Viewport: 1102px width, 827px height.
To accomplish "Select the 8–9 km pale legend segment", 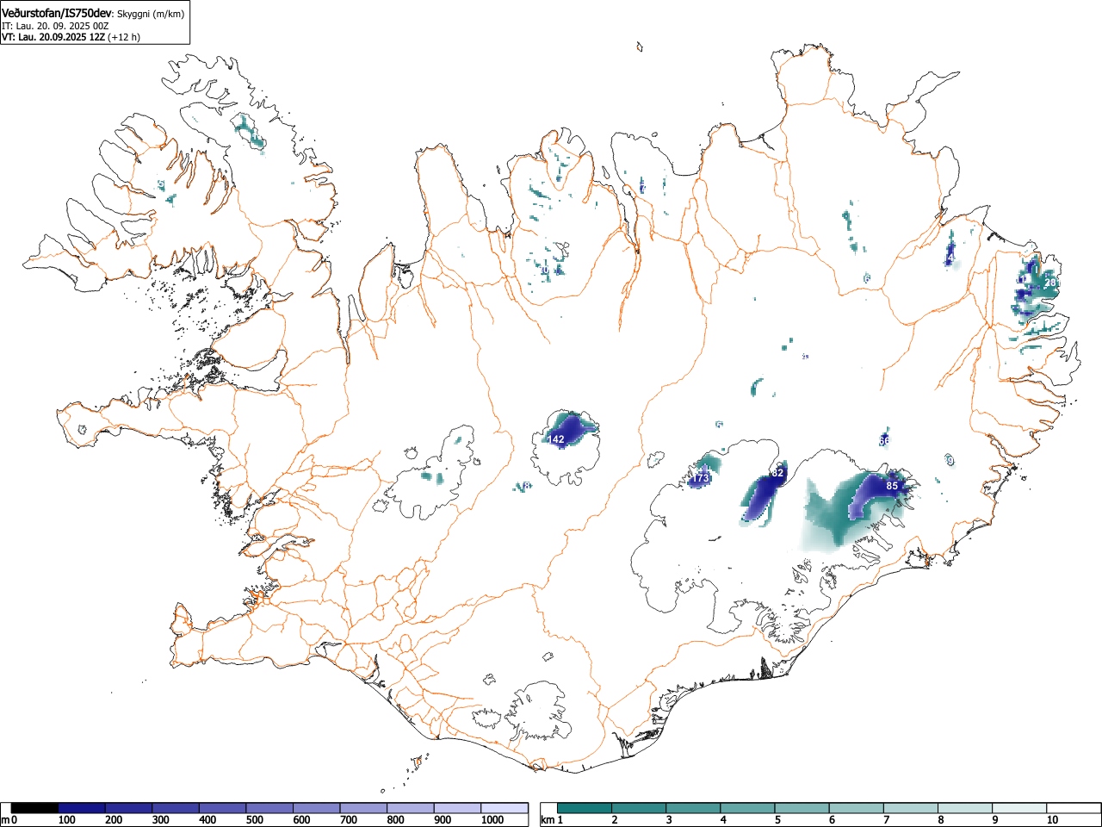I will click(964, 808).
